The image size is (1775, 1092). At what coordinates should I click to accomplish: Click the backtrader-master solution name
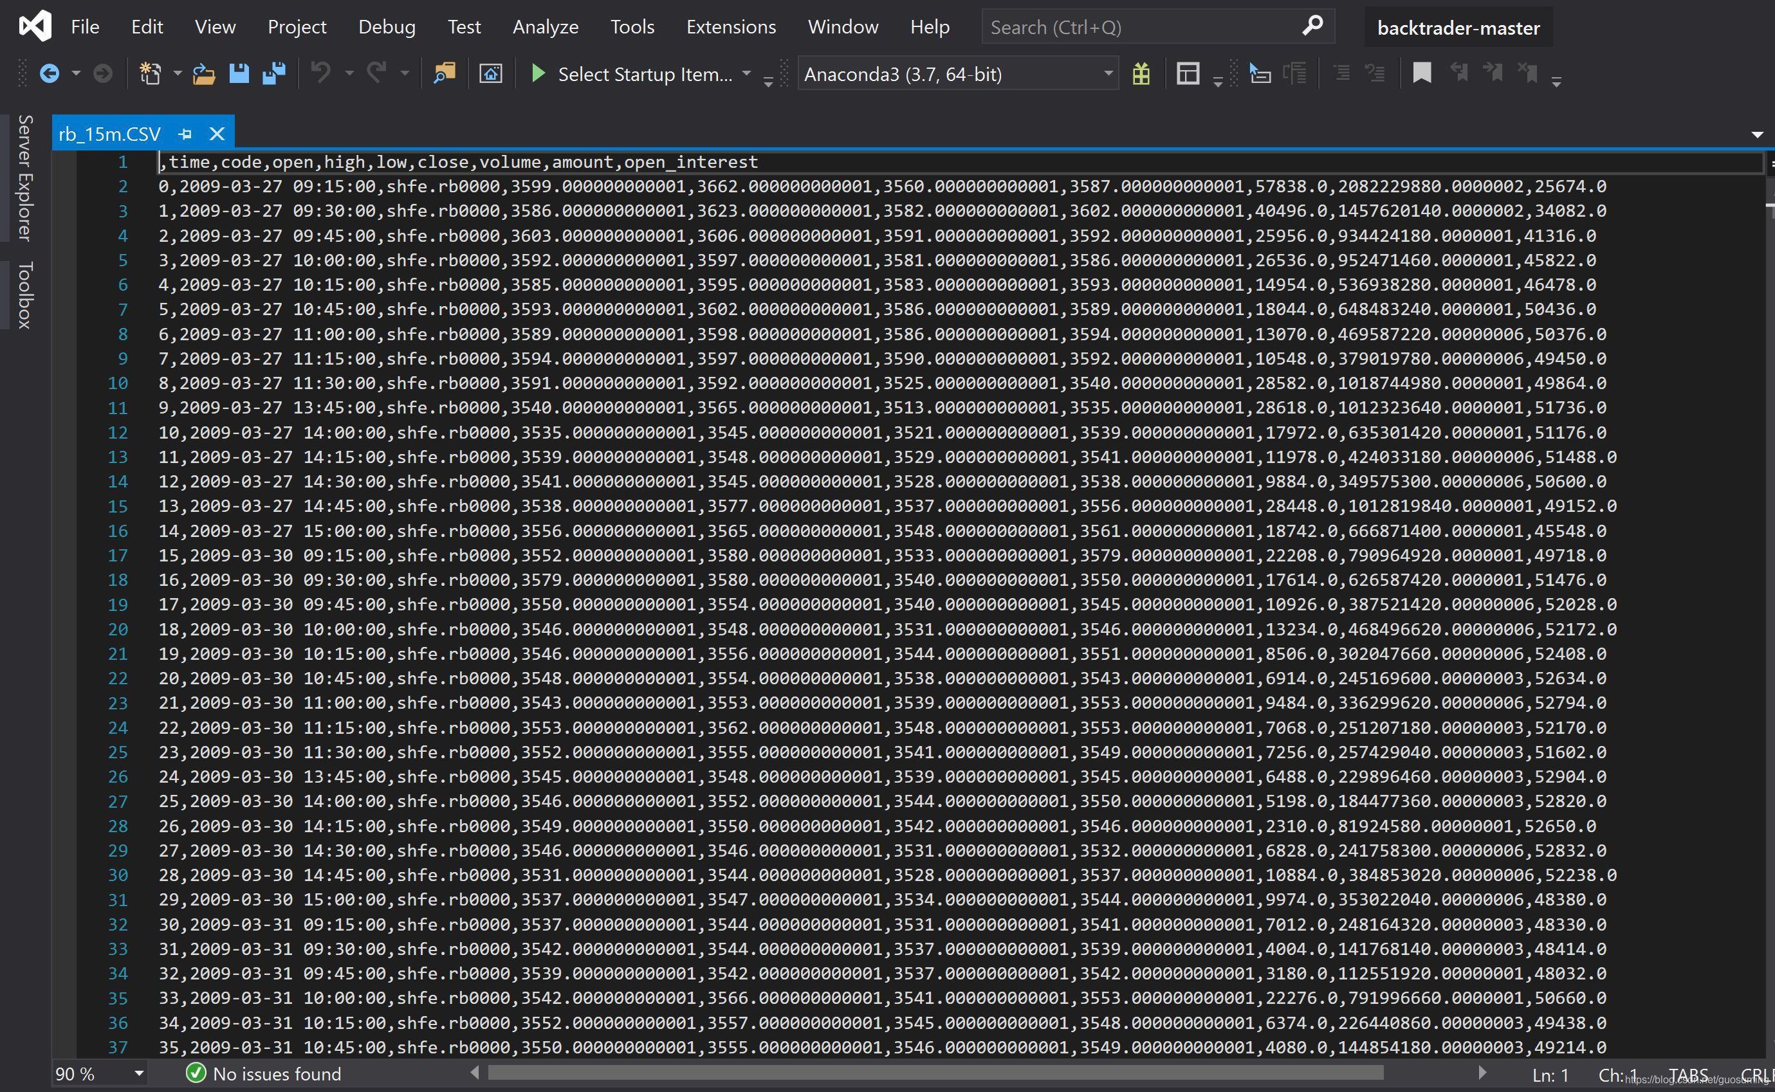click(x=1458, y=28)
